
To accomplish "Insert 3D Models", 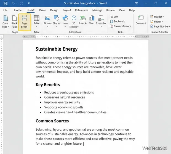I will 74,22.
